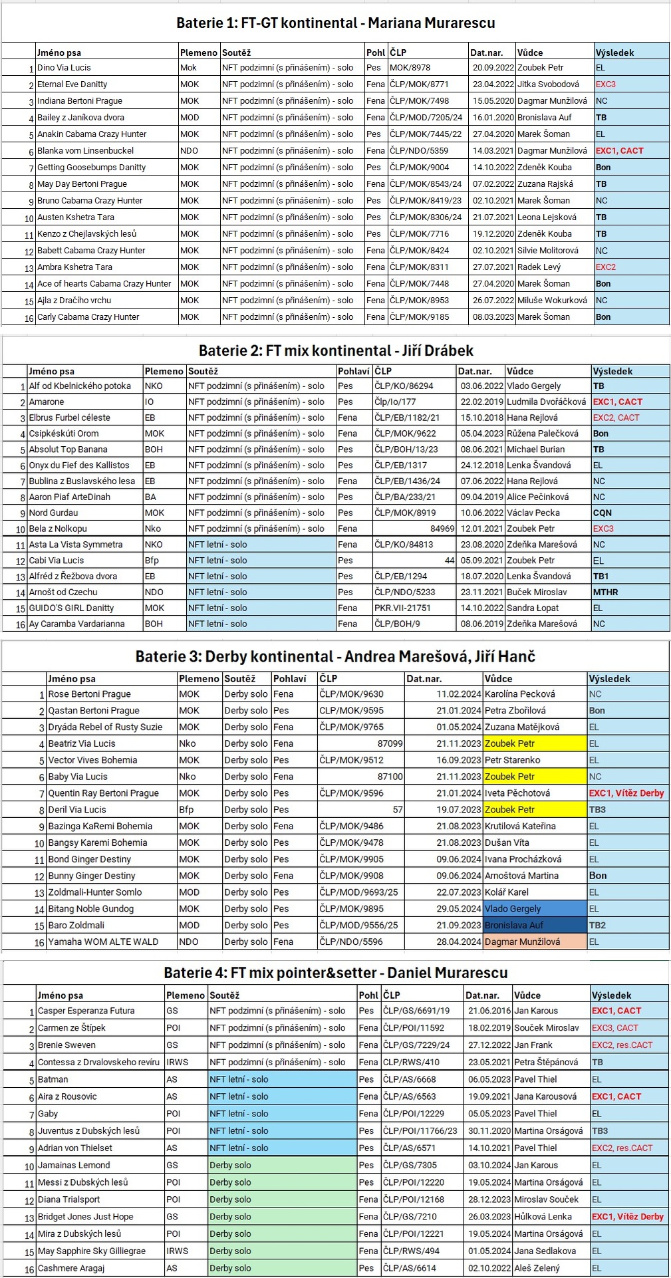This screenshot has width=671, height=1278.
Task: Select the 'Hůlková Lenka' handler cell
Action: click(551, 1217)
